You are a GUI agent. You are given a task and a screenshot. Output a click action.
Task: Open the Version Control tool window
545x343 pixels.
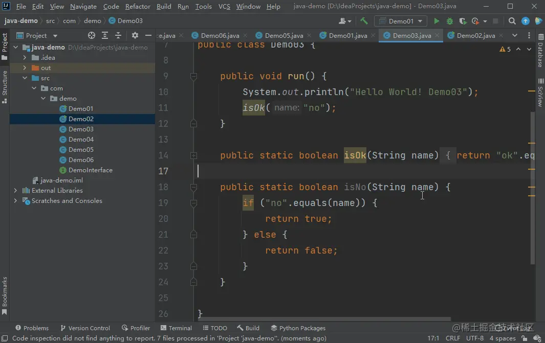coord(85,328)
